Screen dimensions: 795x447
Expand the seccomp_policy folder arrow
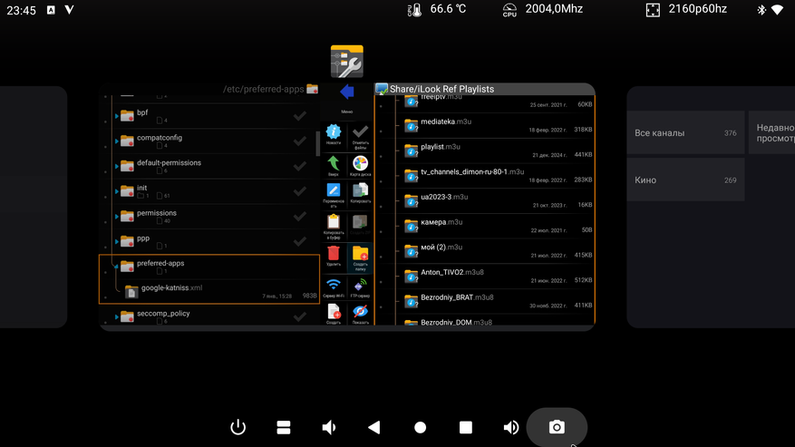coord(117,317)
